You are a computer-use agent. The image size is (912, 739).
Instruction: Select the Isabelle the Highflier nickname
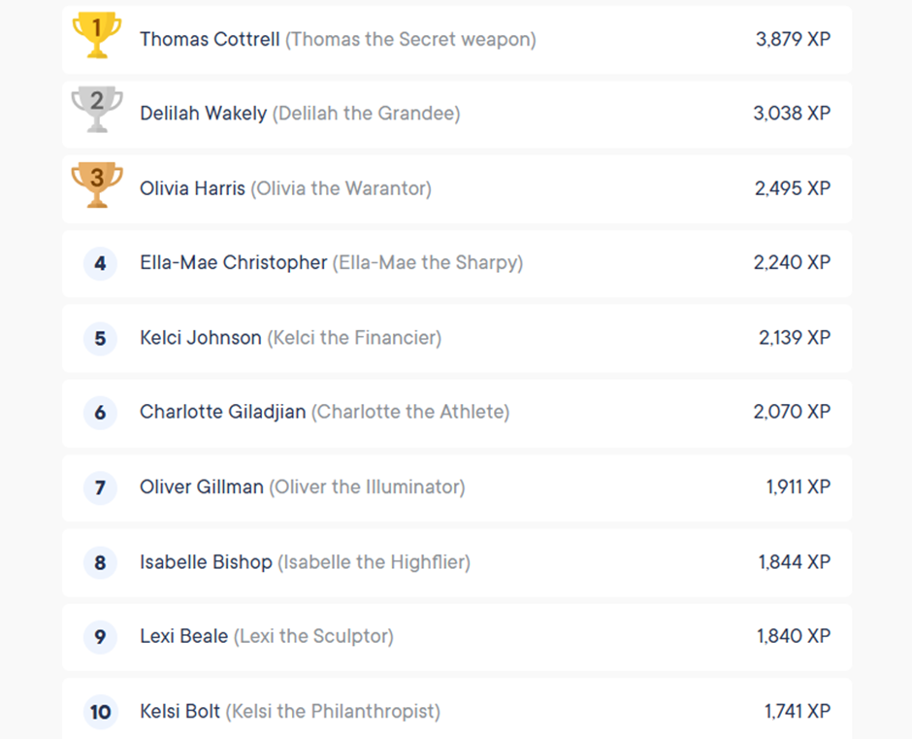pyautogui.click(x=374, y=562)
